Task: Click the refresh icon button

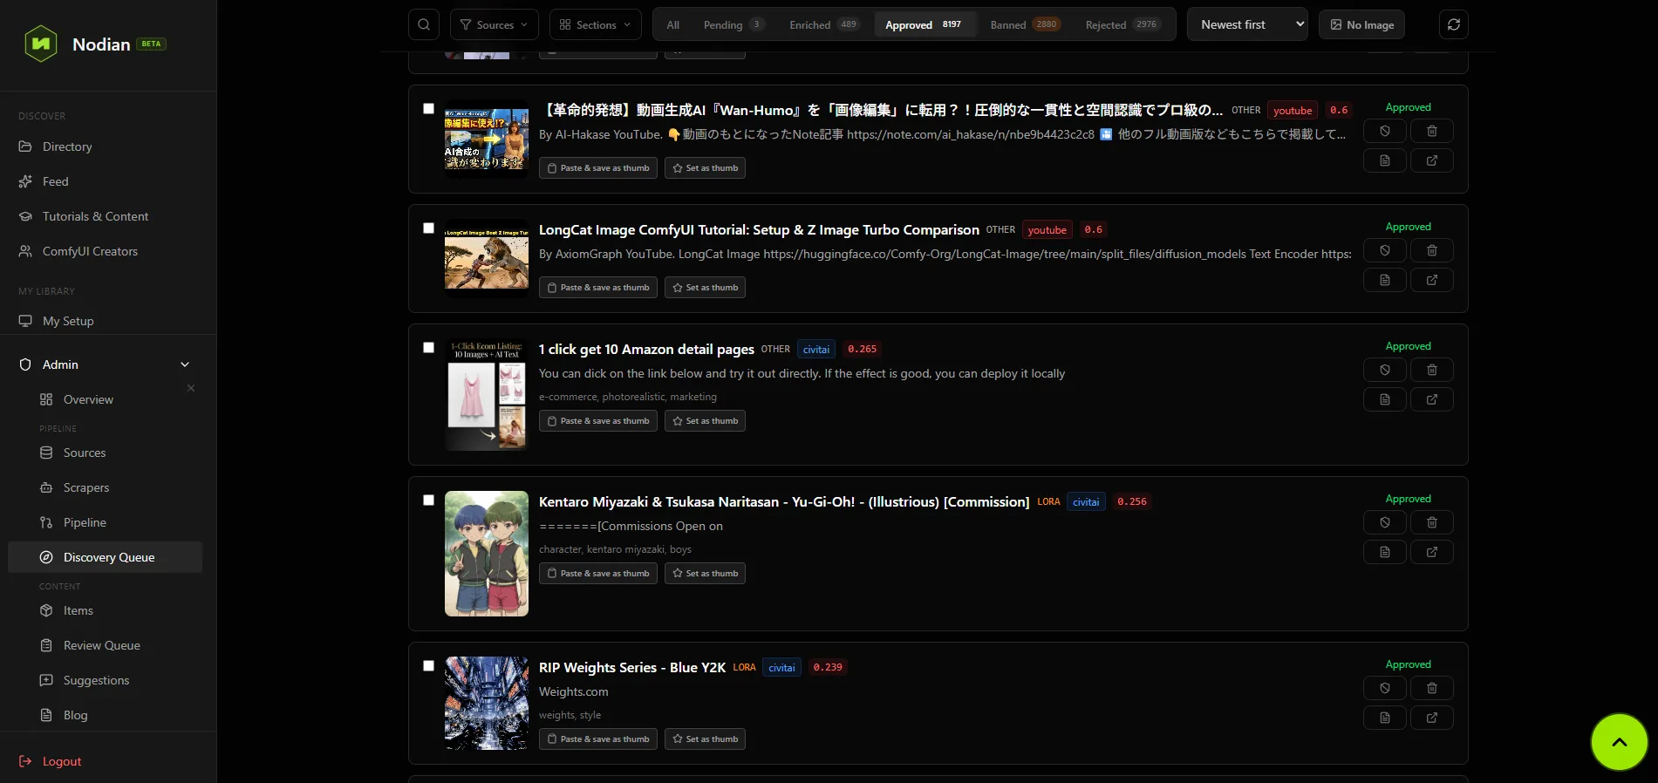Action: (1454, 24)
